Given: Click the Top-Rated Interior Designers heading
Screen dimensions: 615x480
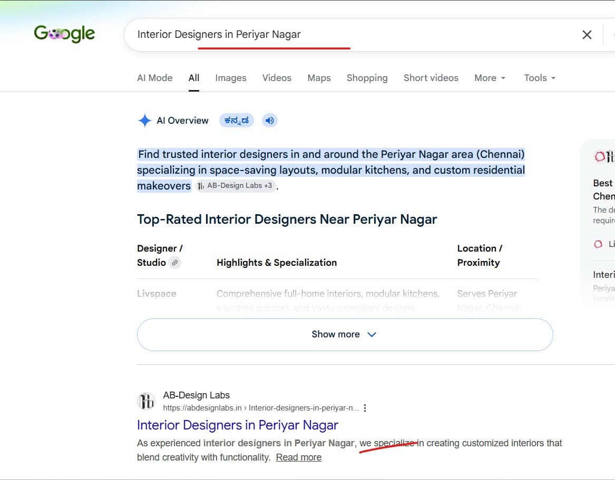Looking at the screenshot, I should click(x=287, y=219).
